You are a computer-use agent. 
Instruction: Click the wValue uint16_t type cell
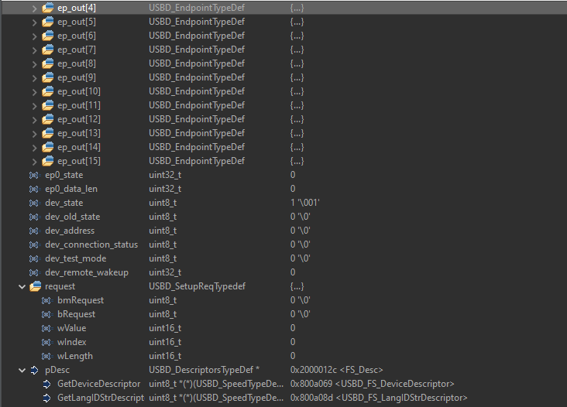165,328
